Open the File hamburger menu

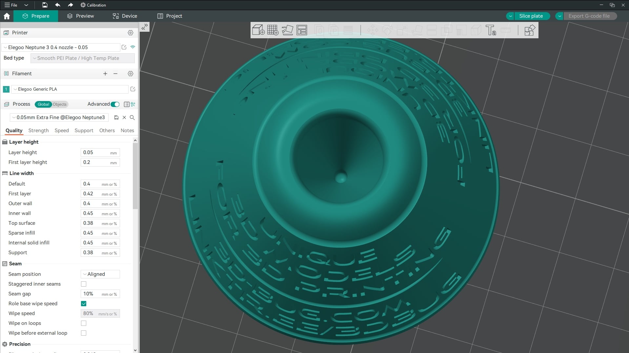pyautogui.click(x=10, y=5)
